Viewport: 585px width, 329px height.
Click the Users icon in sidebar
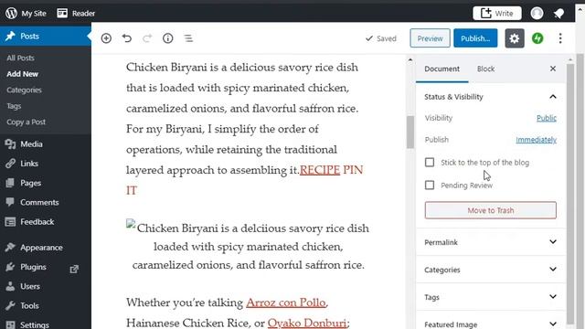10,286
